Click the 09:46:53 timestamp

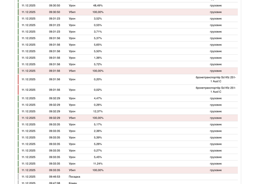(55, 177)
